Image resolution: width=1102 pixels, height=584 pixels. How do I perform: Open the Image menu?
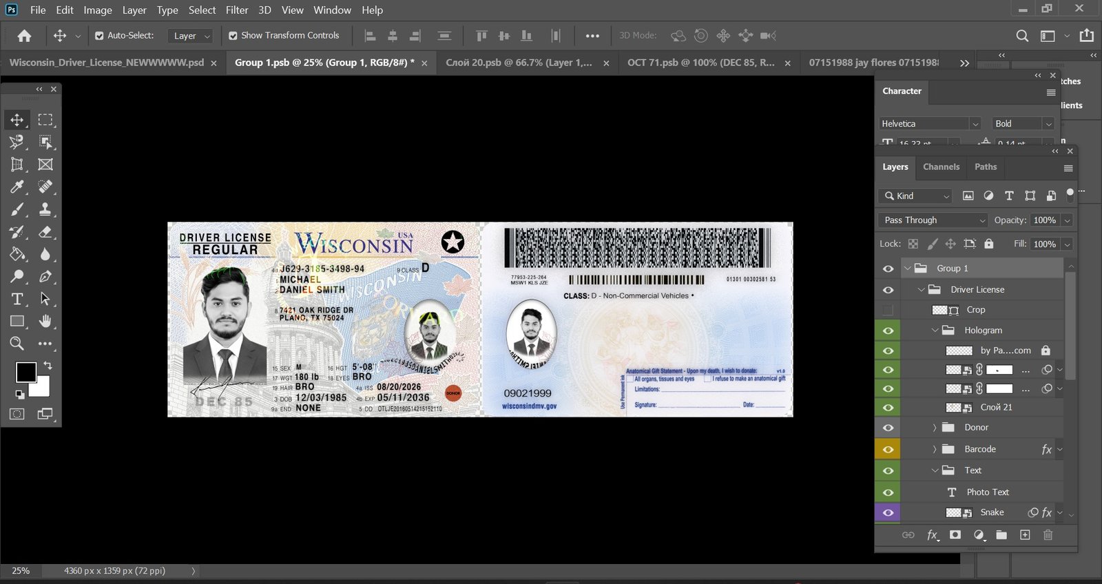click(x=98, y=10)
